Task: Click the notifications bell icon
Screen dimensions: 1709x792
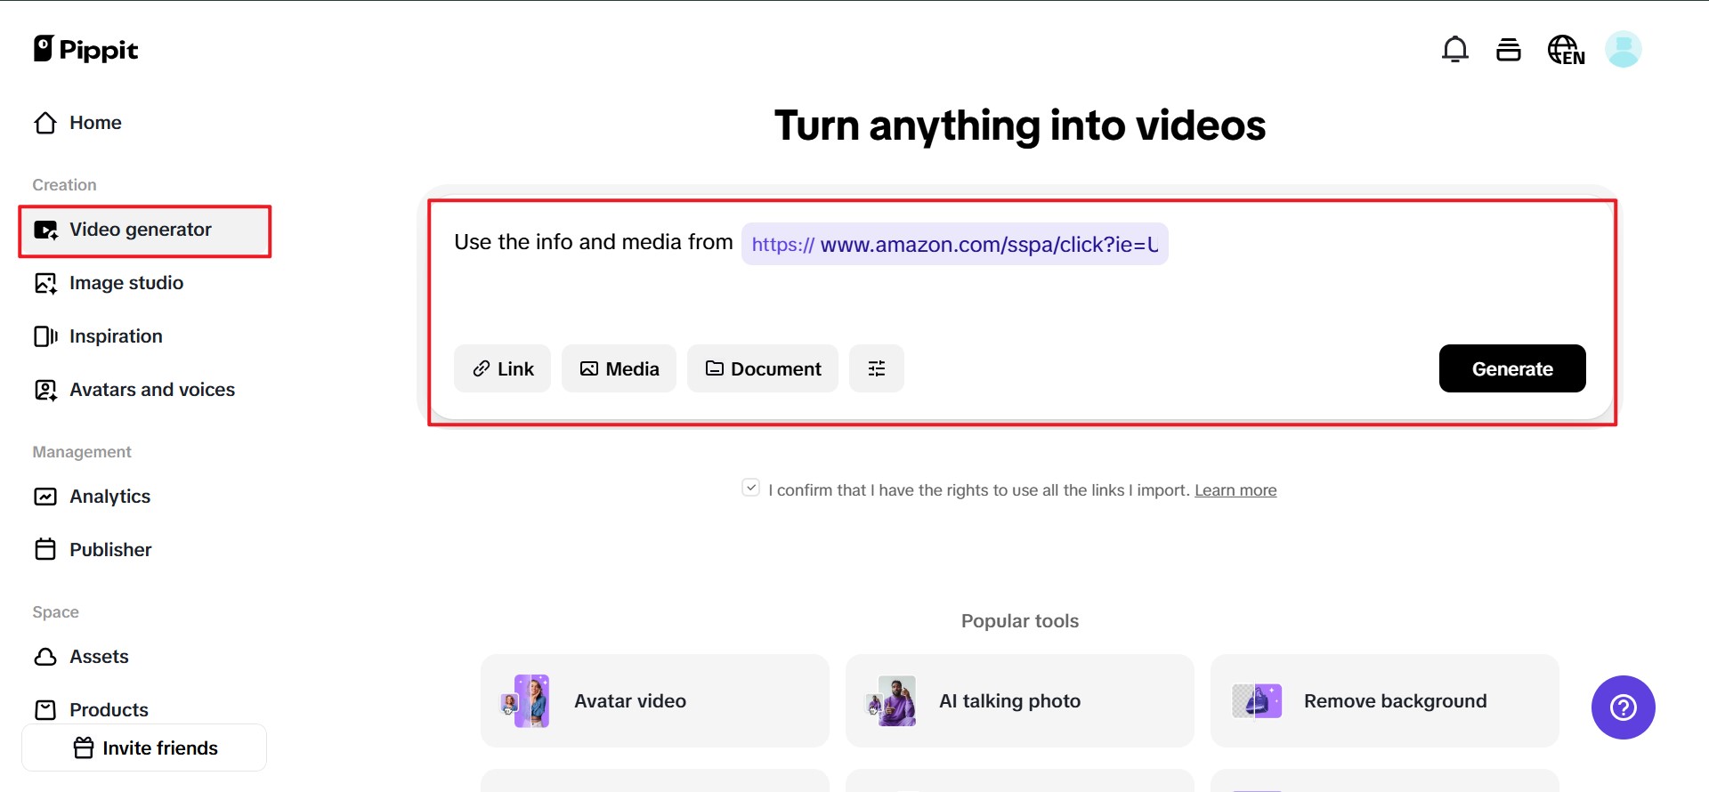Action: pos(1454,50)
